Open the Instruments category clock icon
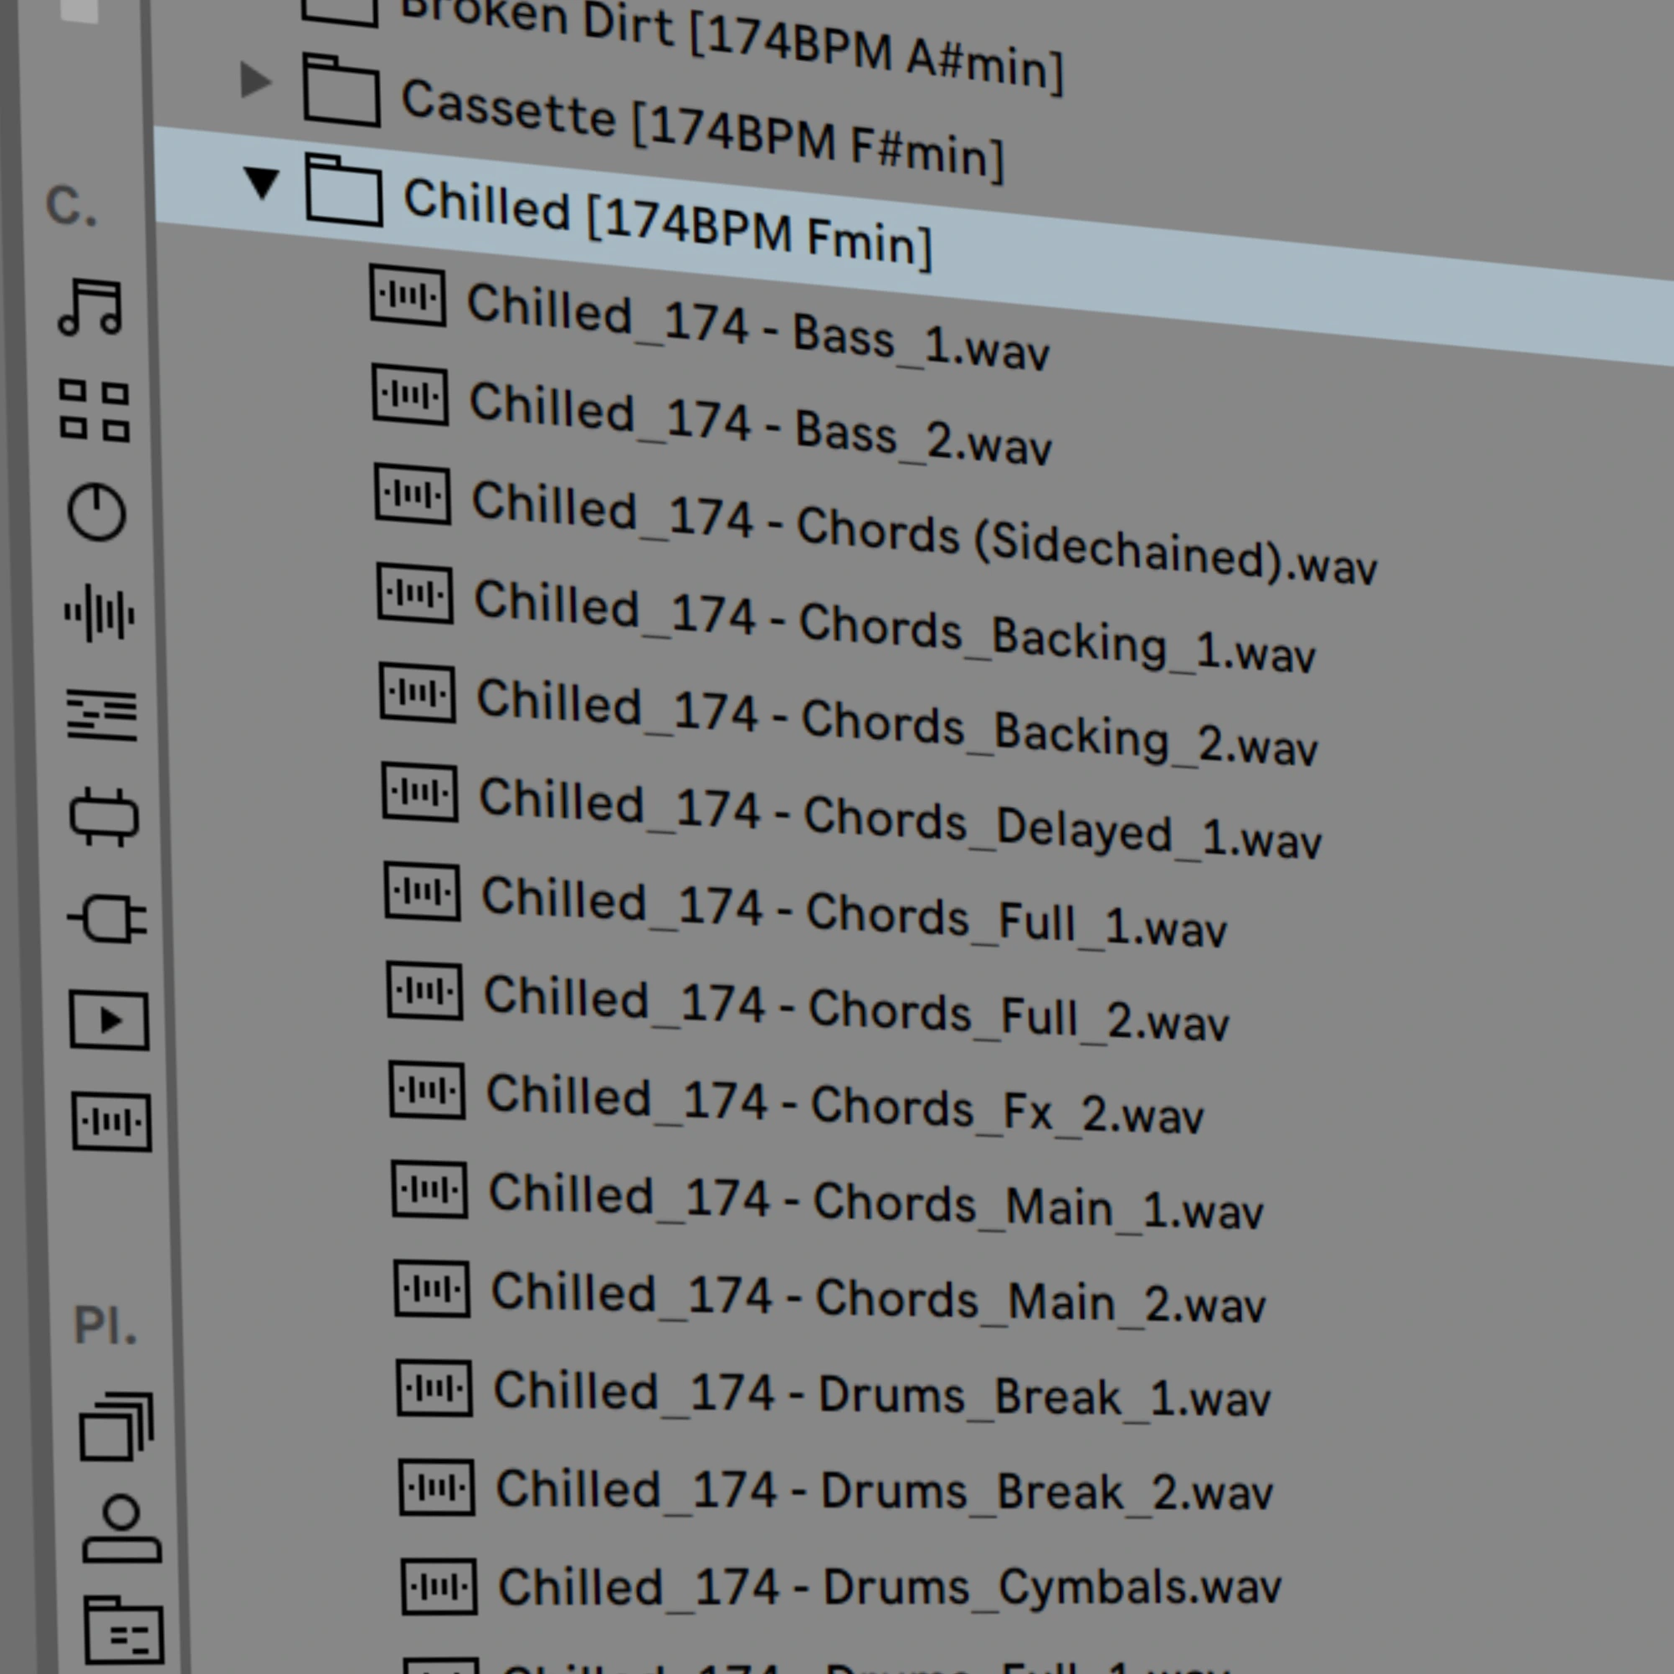This screenshot has height=1674, width=1674. click(97, 513)
